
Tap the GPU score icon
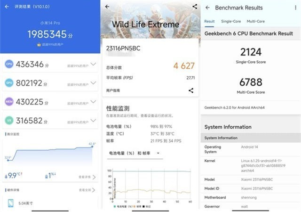coord(9,83)
